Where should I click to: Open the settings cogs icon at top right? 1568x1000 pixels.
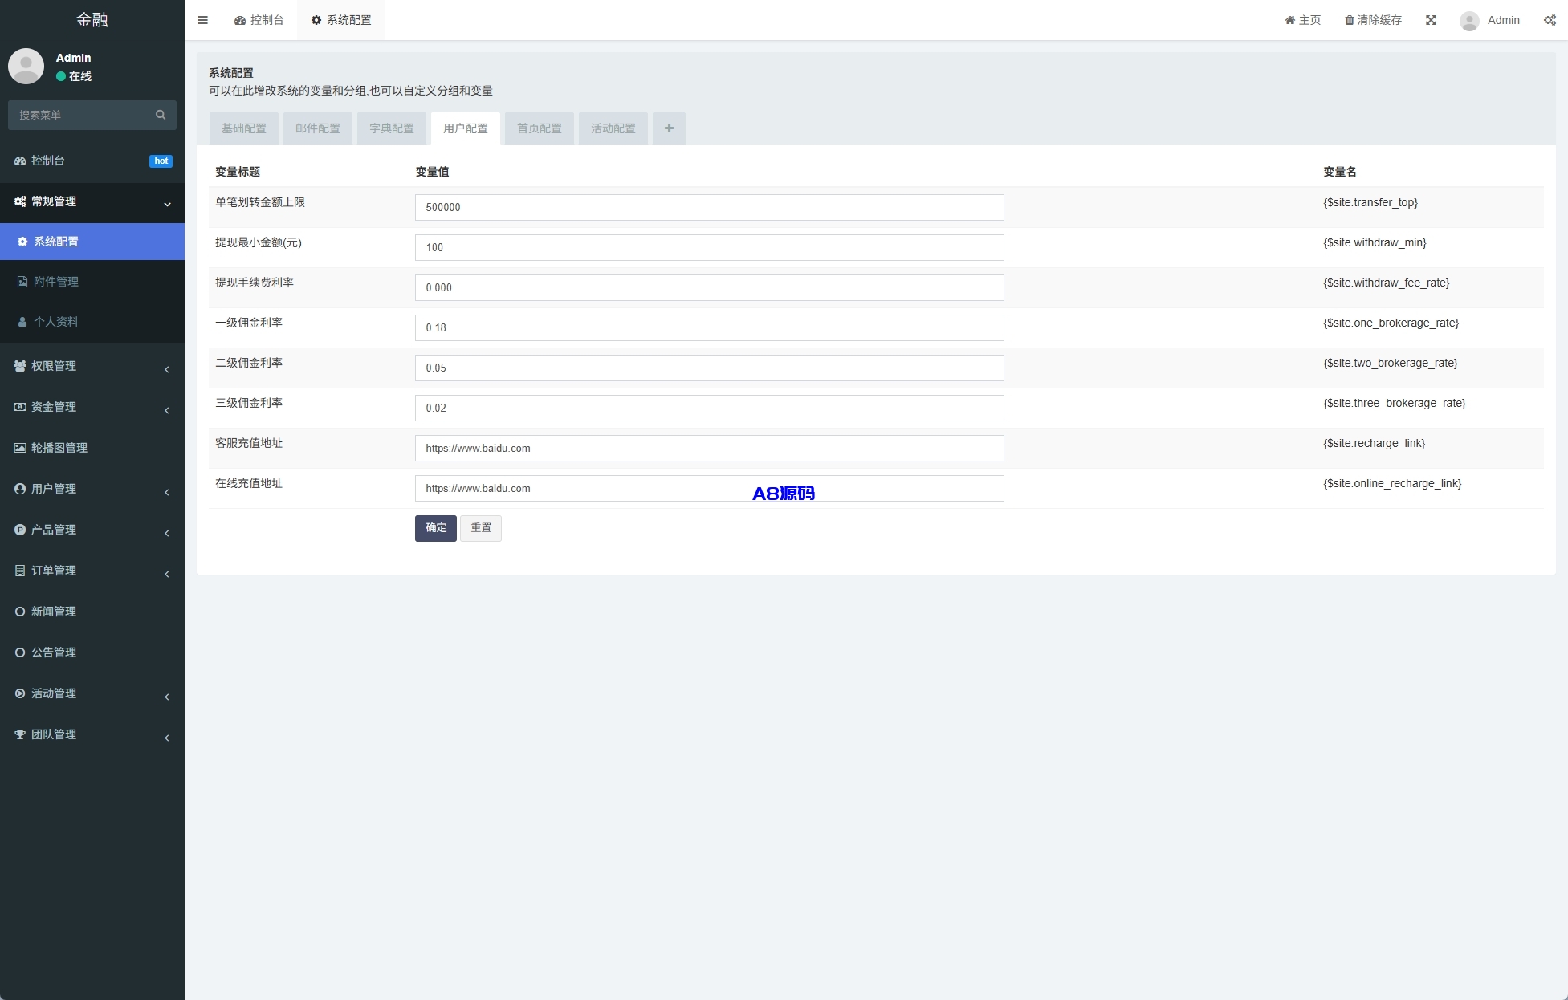pos(1550,20)
